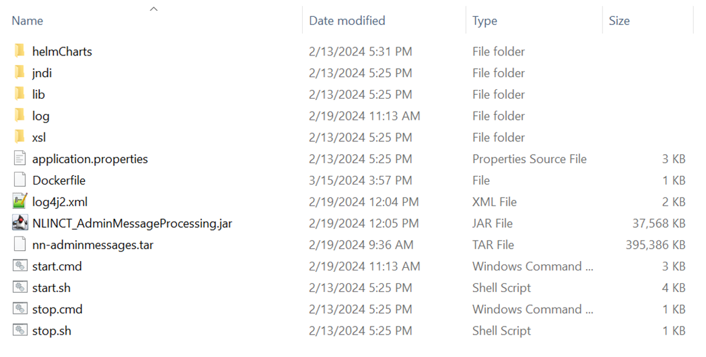Click the stop.cmd file name
The image size is (706, 357).
pos(58,310)
